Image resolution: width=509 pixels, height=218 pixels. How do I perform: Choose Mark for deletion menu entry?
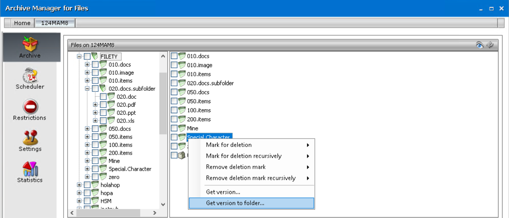coord(251,145)
